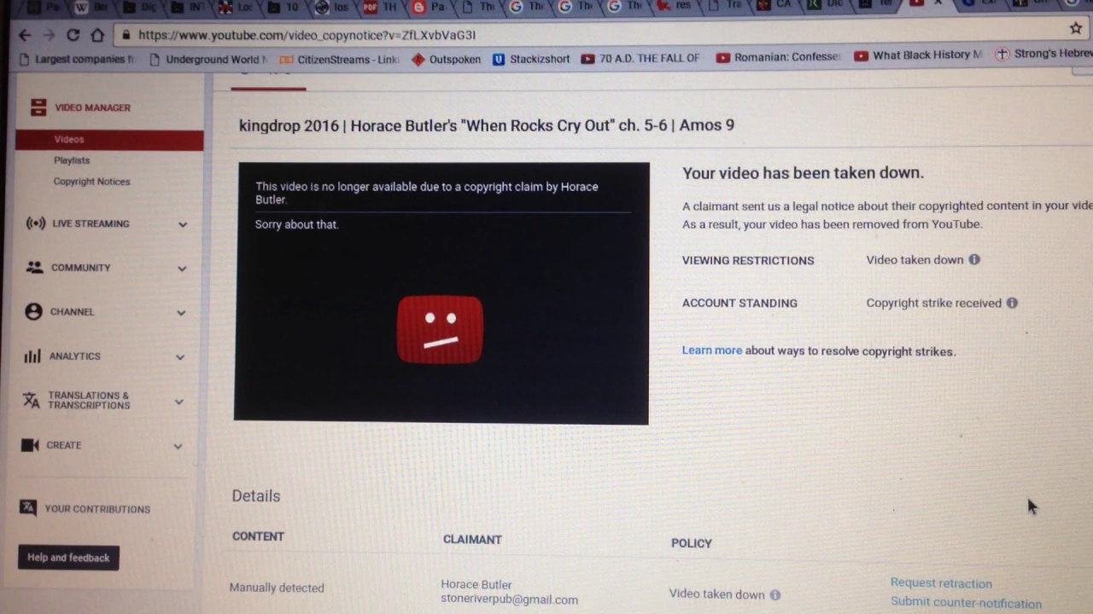The height and width of the screenshot is (614, 1093).
Task: Select Videos in the Video Manager menu
Action: 108,140
